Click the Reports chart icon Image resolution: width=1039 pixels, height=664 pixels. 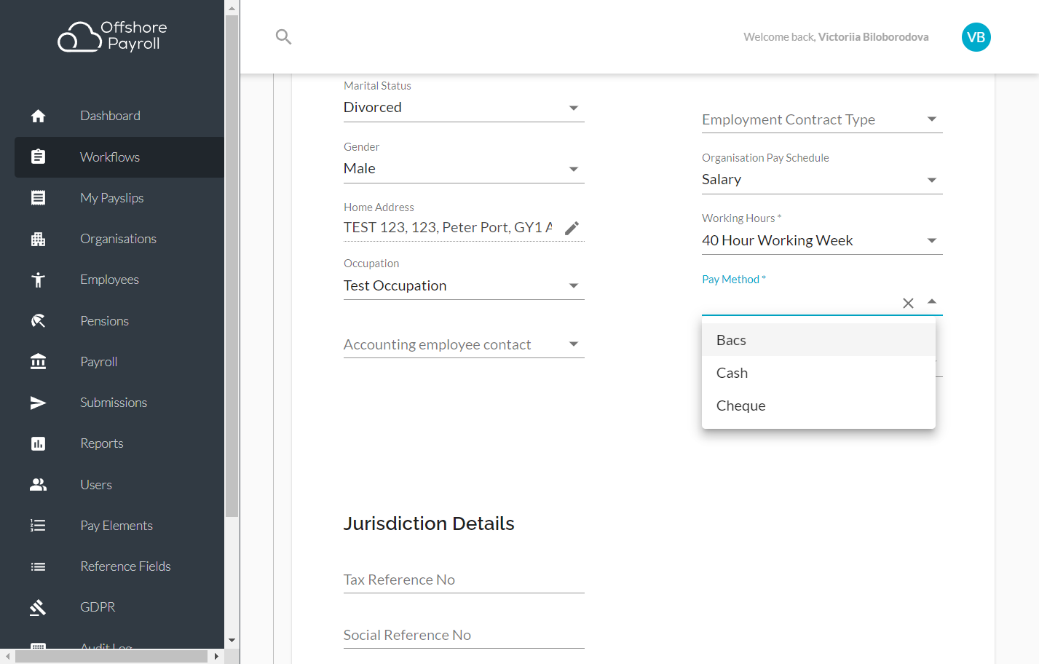coord(39,443)
